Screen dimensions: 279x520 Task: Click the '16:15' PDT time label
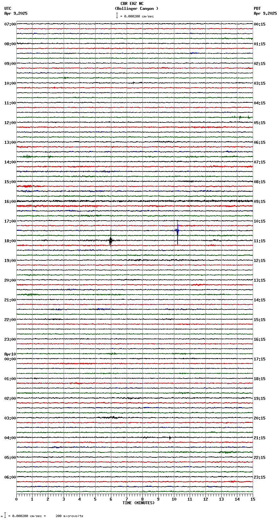(260, 339)
